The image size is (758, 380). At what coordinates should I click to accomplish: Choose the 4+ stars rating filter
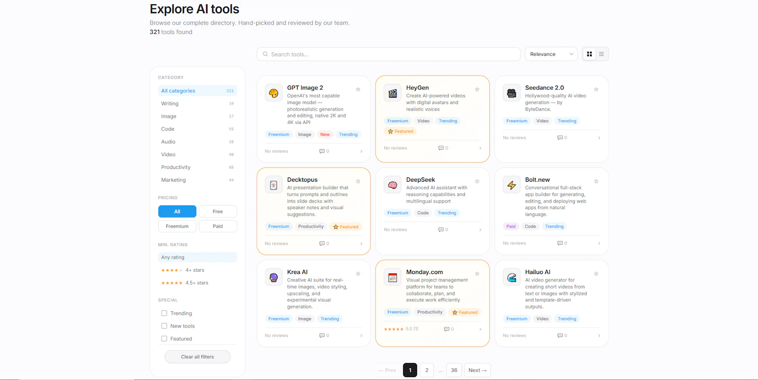(198, 270)
